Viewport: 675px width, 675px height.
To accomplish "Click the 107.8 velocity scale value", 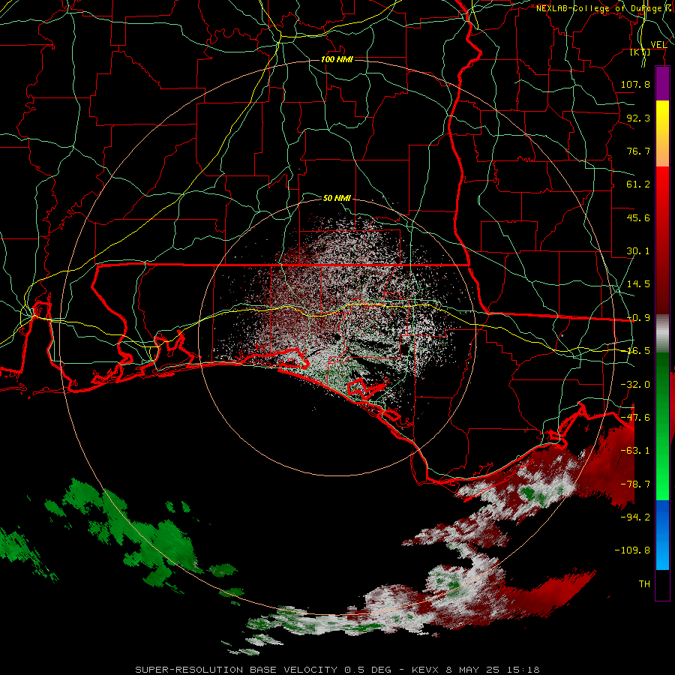I will coord(635,84).
